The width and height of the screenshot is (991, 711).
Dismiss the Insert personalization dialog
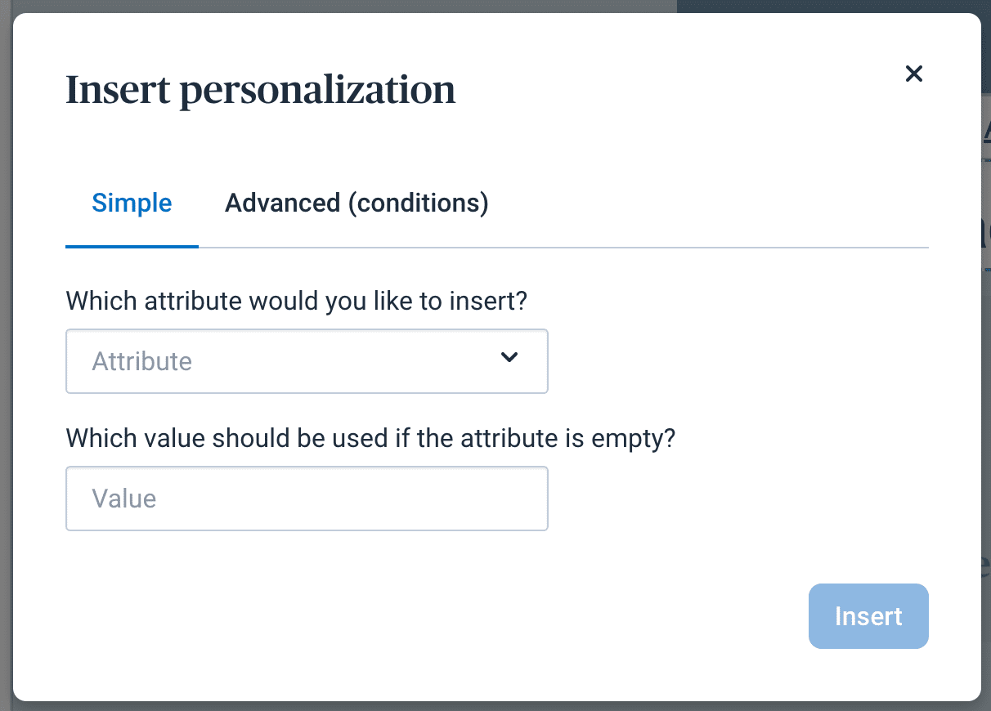pyautogui.click(x=913, y=74)
